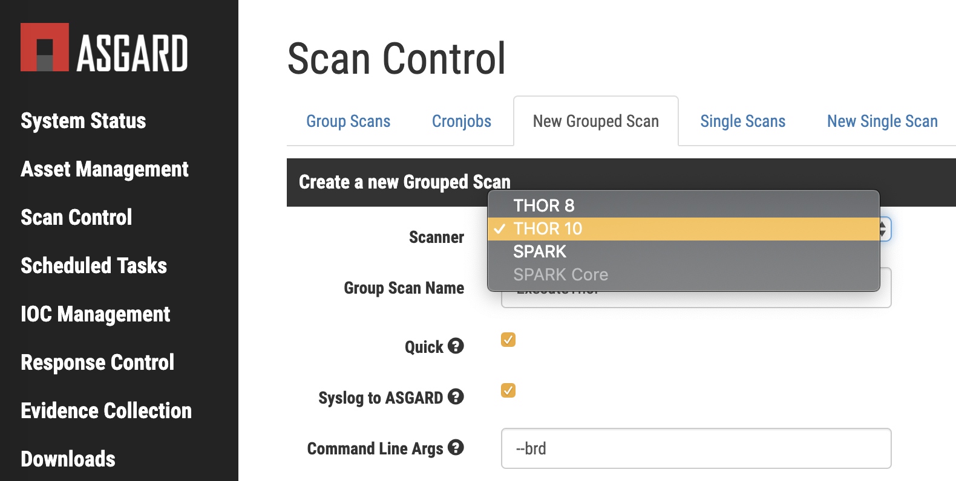The width and height of the screenshot is (956, 481).
Task: Click help icon beside Syslog to ASGARD
Action: click(456, 397)
